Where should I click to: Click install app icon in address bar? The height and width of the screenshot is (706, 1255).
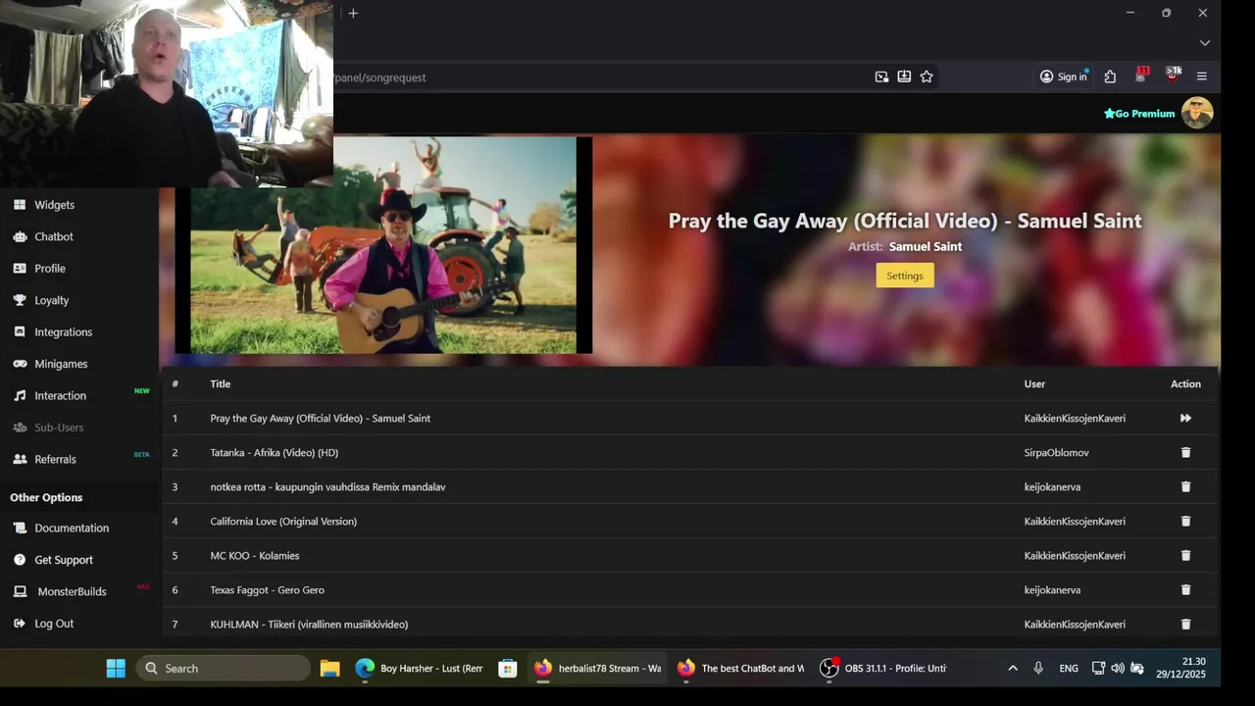click(904, 76)
